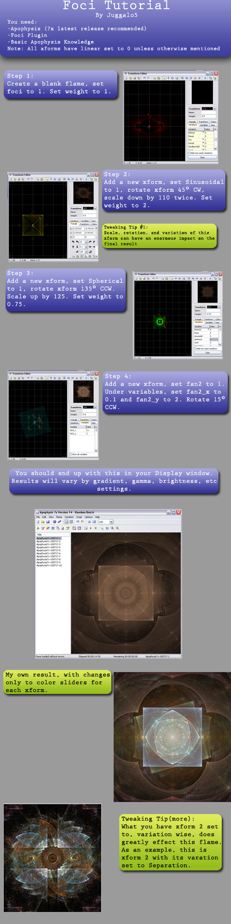
Task: Select Move mode icon in red foci editor toolbar
Action: point(169,78)
